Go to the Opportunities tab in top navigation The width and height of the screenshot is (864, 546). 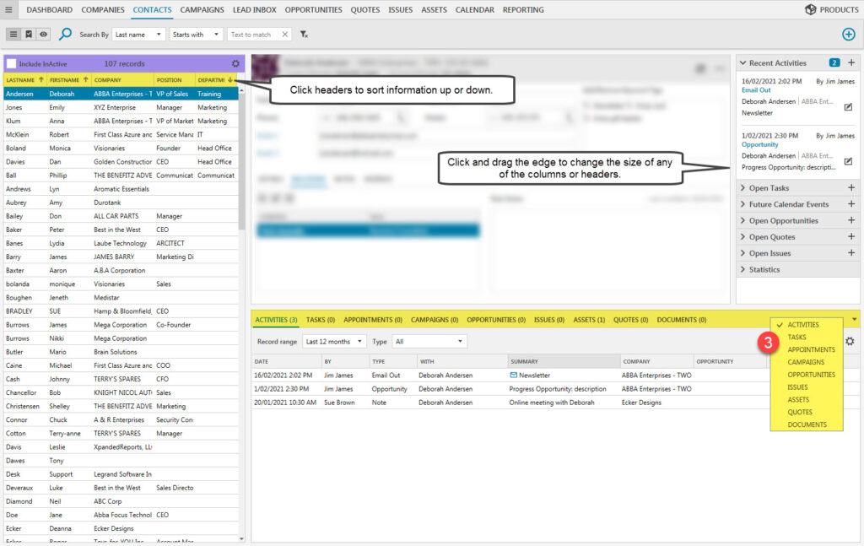pos(313,9)
